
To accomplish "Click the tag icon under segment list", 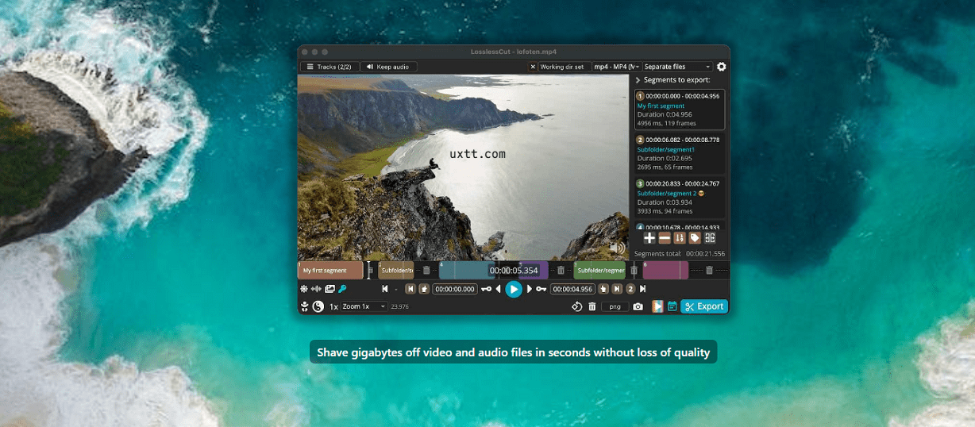I will click(695, 238).
